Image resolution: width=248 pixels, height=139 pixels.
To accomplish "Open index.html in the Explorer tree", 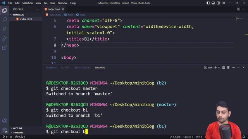I will (26, 19).
